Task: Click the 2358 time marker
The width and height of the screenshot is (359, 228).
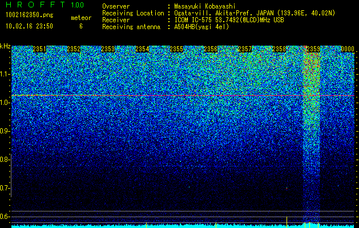Action: click(x=279, y=49)
